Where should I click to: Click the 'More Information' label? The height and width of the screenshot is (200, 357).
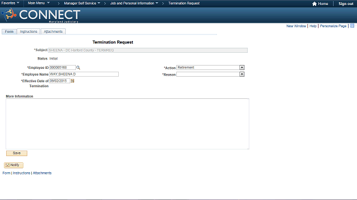click(x=20, y=96)
